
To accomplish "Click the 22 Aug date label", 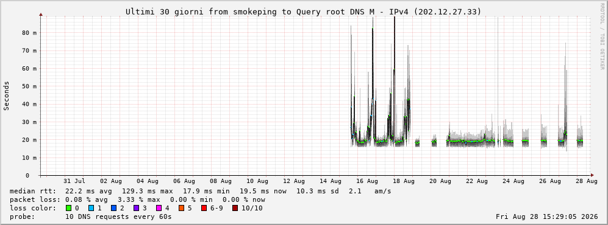I will (476, 181).
